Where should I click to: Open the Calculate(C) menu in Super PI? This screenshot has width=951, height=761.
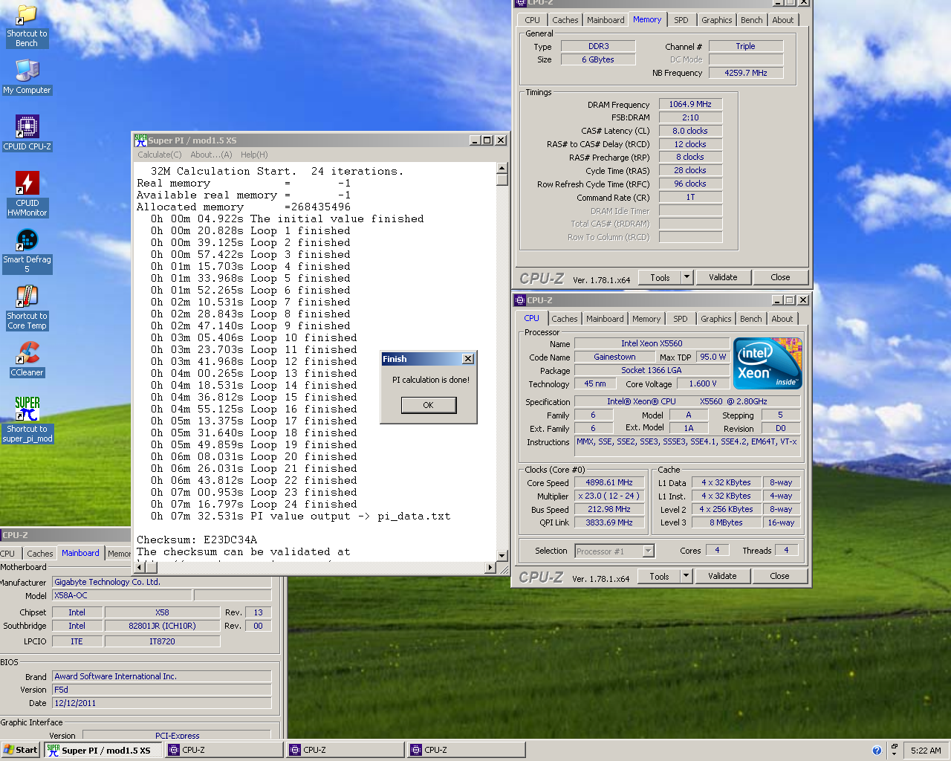[159, 155]
